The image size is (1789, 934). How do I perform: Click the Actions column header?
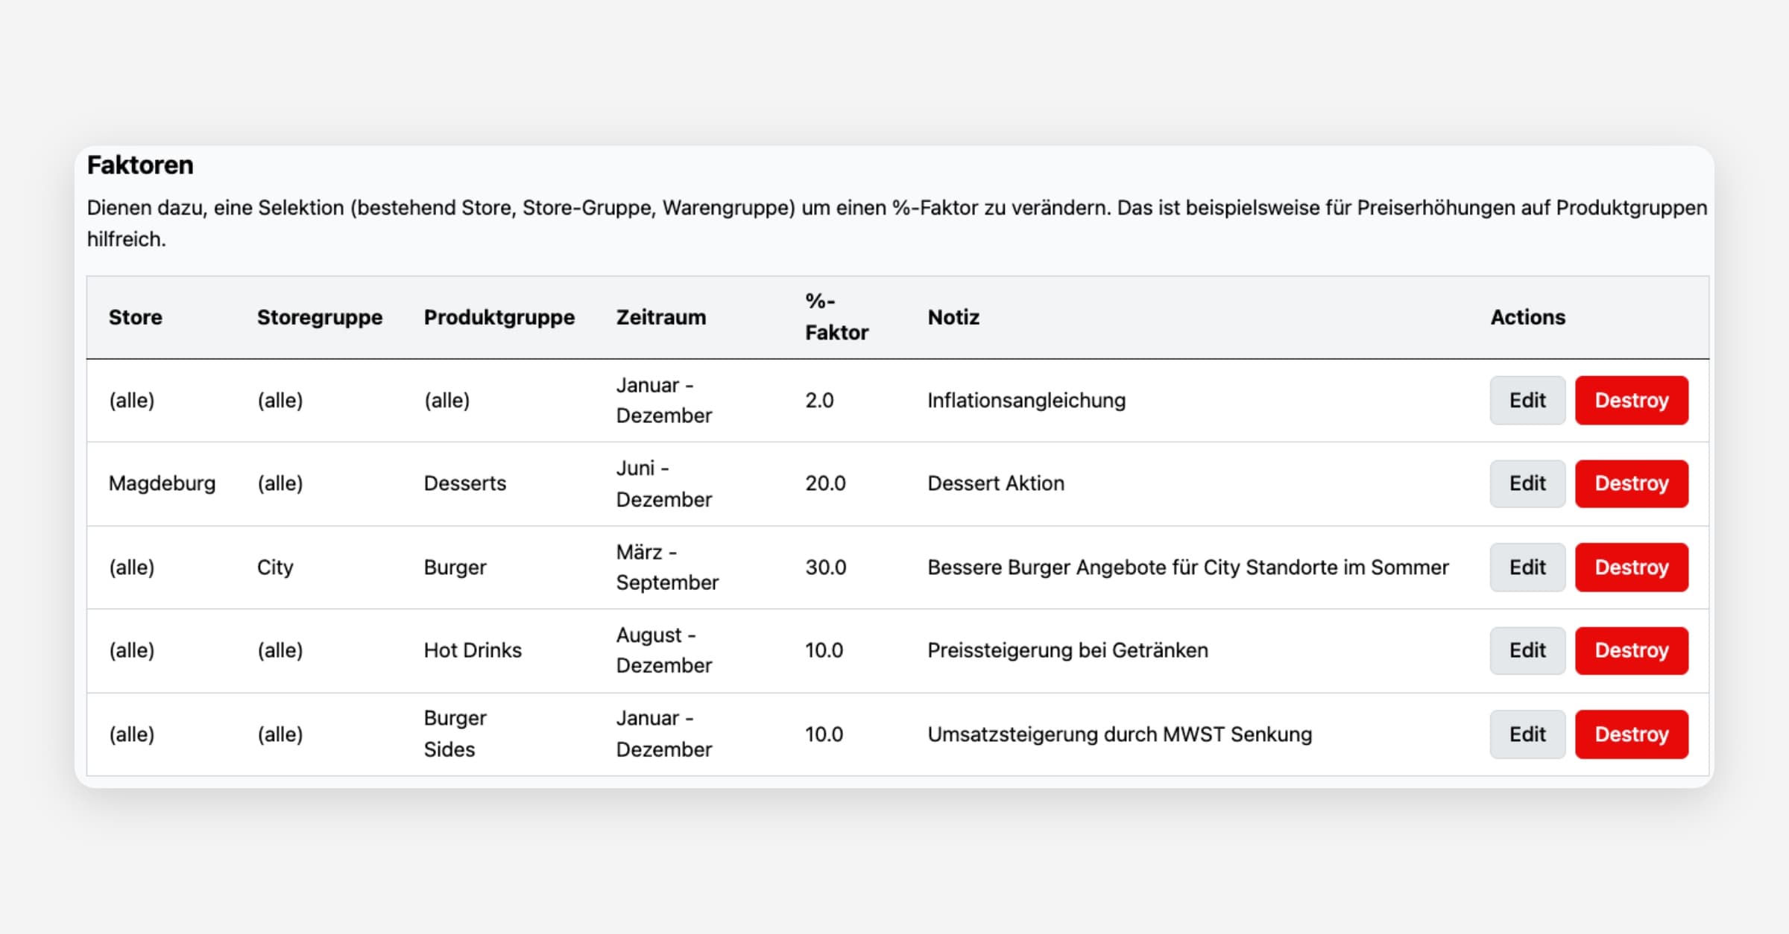click(1528, 317)
